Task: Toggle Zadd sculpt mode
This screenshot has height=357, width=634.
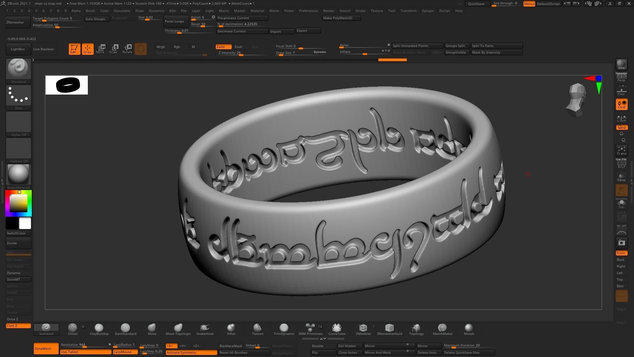Action: point(224,47)
